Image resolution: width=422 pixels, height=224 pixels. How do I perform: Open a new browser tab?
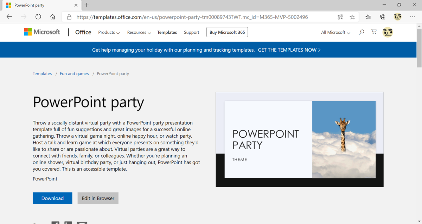pos(87,5)
